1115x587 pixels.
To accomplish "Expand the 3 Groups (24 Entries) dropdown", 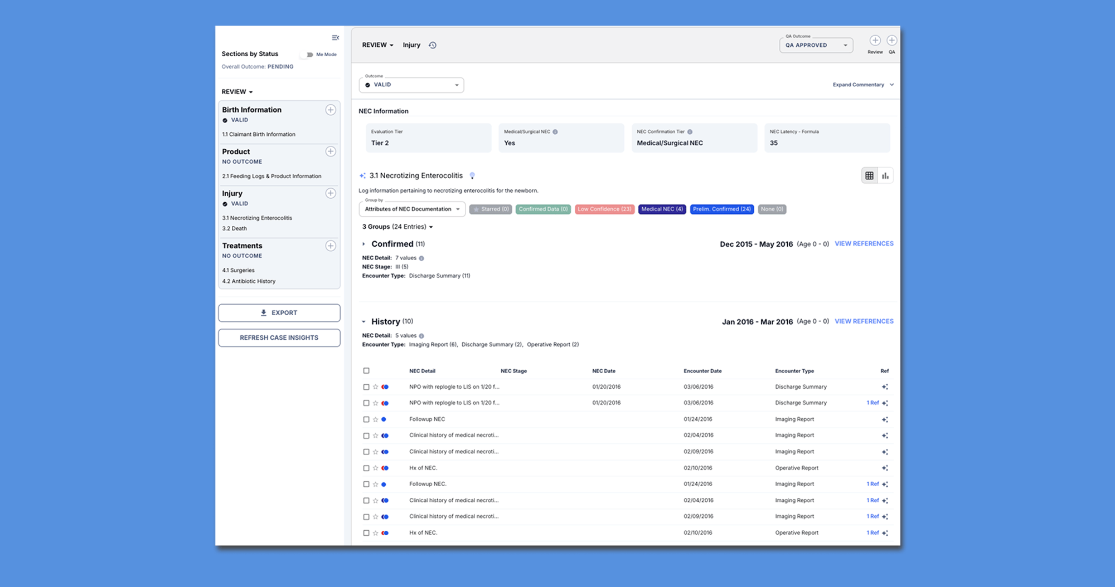I will 397,227.
